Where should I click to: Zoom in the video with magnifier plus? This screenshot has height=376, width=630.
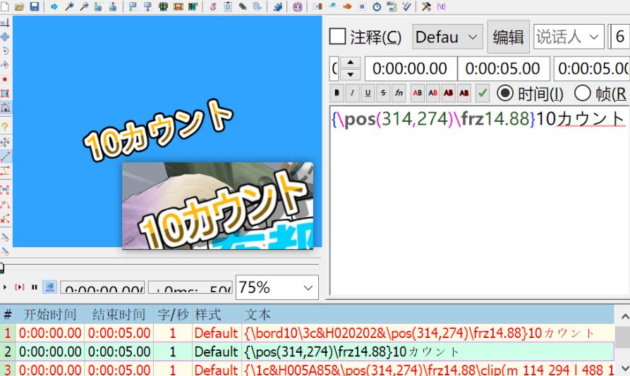tap(69, 6)
